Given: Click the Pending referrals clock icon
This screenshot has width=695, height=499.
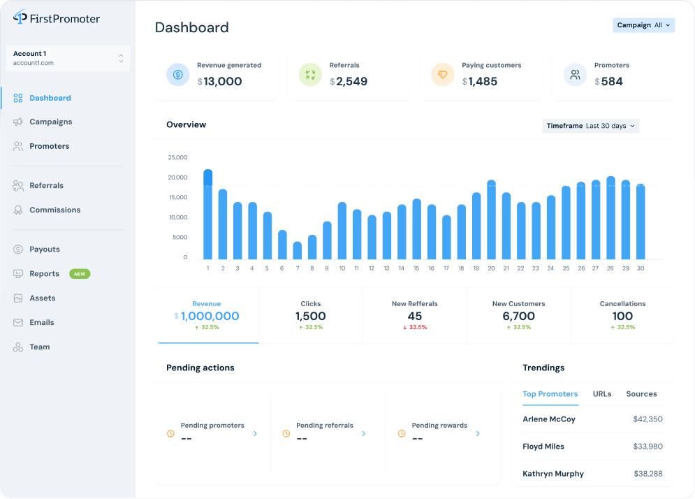Looking at the screenshot, I should [x=286, y=434].
